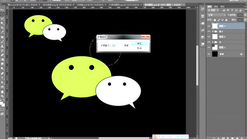This screenshot has height=139, width=247.
Task: Filter layers by adjustment layers icon
Action: (x=228, y=10)
